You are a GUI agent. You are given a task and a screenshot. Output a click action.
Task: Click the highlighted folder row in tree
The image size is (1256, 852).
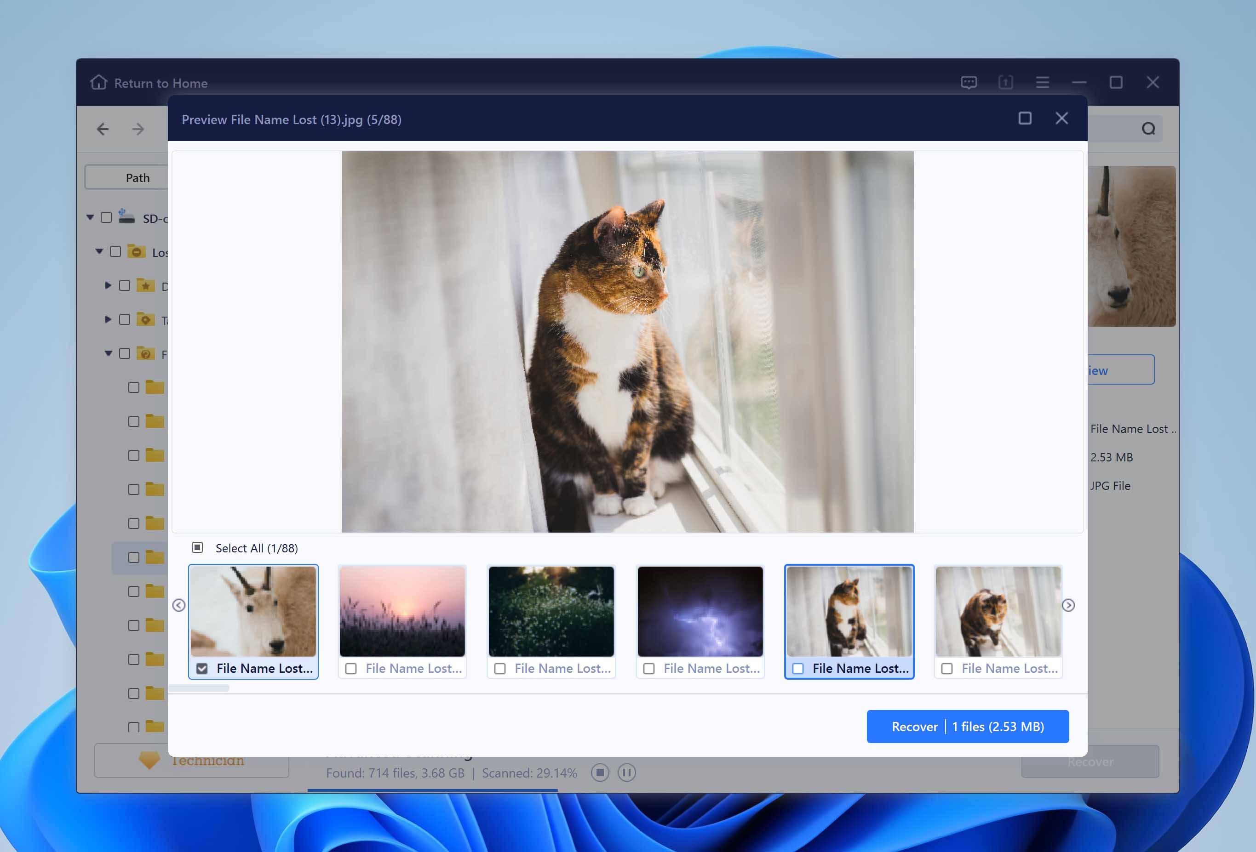tap(140, 558)
